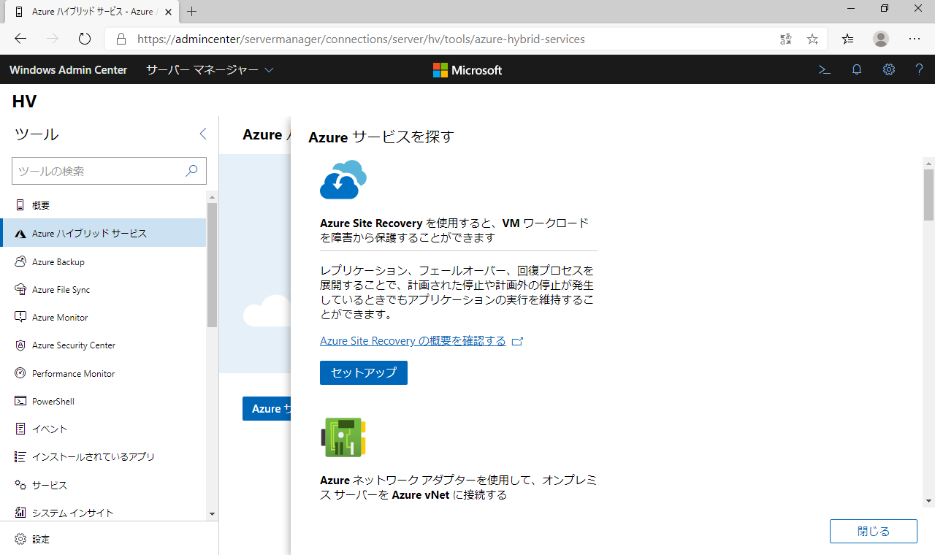The height and width of the screenshot is (555, 935).
Task: Open Azure Site Recovery の概要を確認する link
Action: point(413,341)
